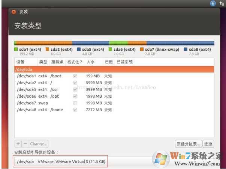Image resolution: width=226 pixels, height=169 pixels.
Task: Open the network arrows indicator
Action: [x=222, y=3]
